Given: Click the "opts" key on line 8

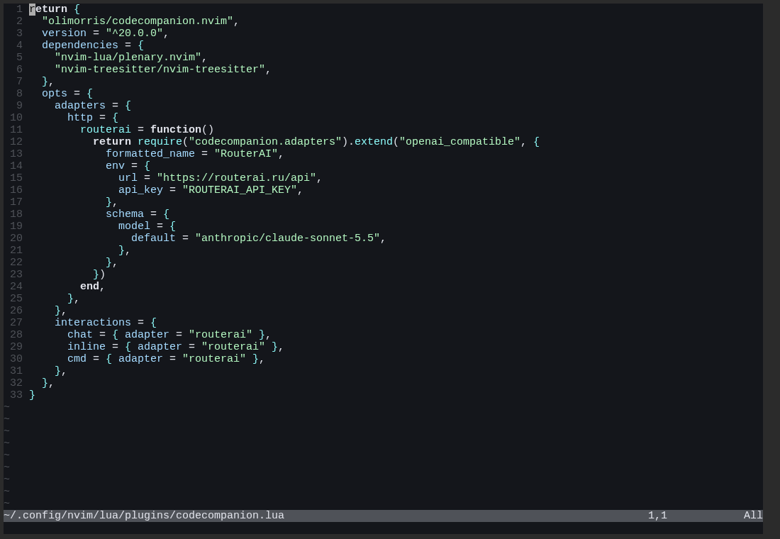Looking at the screenshot, I should tap(55, 93).
